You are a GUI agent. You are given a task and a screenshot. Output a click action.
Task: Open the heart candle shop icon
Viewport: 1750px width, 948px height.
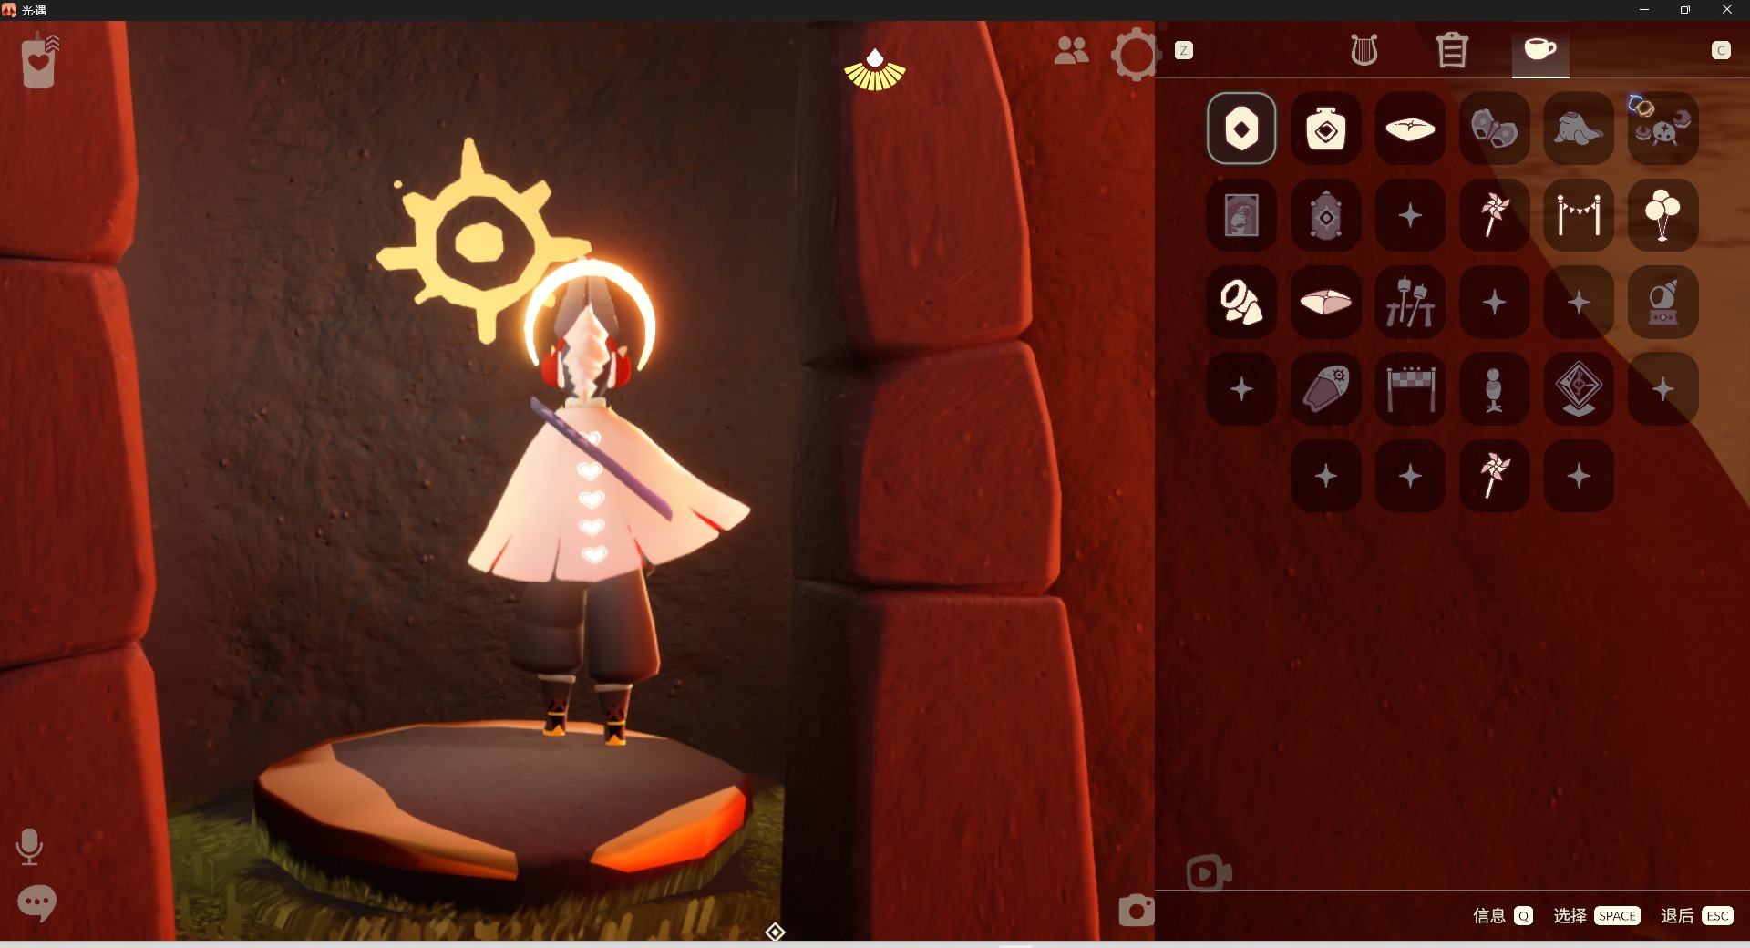[39, 60]
